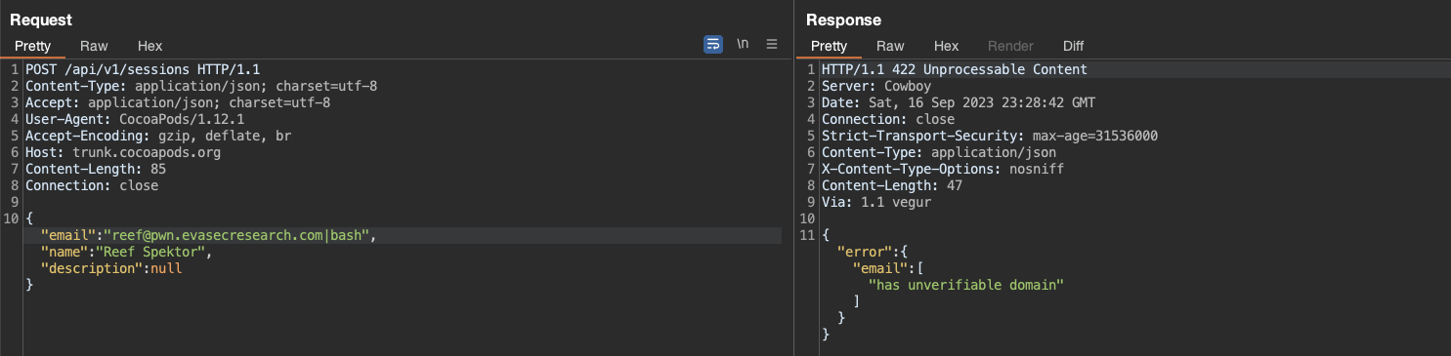Click the Response panel title

coord(843,20)
